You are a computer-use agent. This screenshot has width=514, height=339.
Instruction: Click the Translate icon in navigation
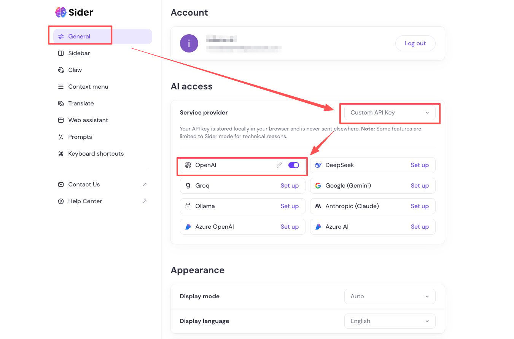(x=61, y=103)
